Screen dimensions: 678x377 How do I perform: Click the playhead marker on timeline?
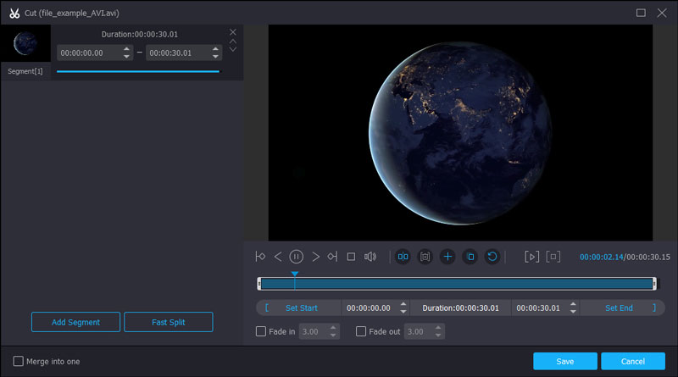[x=294, y=274]
